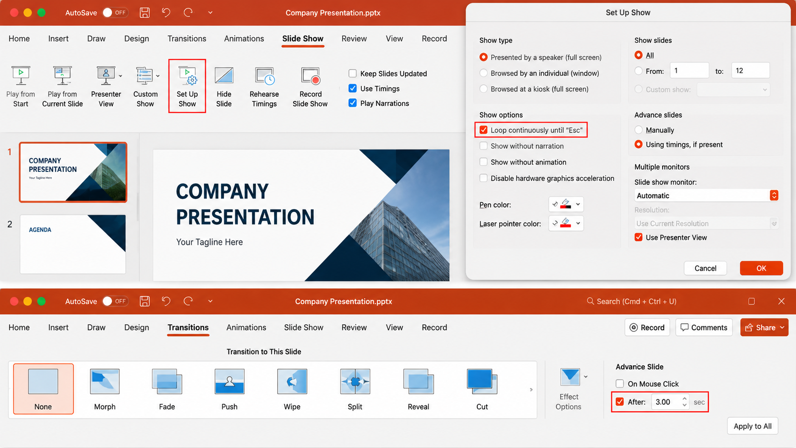Uncheck the After timing checkbox
This screenshot has width=796, height=448.
click(x=620, y=402)
